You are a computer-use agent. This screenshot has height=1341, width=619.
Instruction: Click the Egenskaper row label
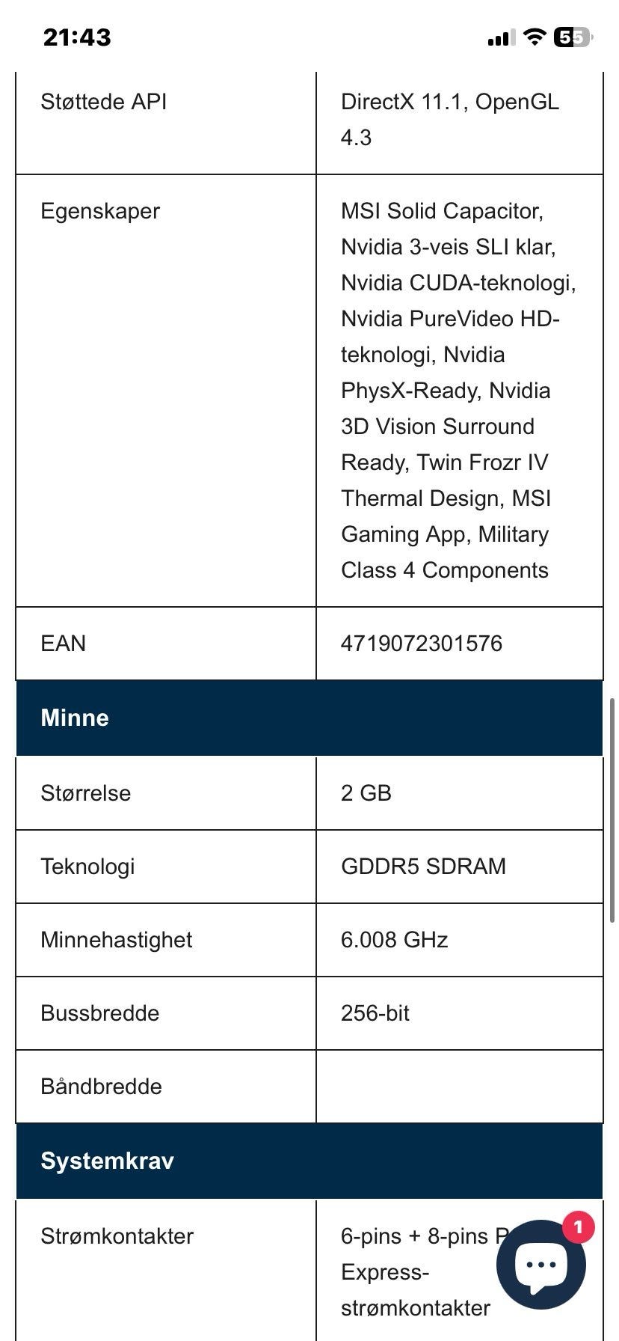[x=100, y=211]
